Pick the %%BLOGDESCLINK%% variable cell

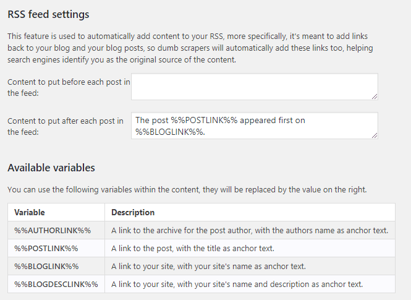pos(56,284)
